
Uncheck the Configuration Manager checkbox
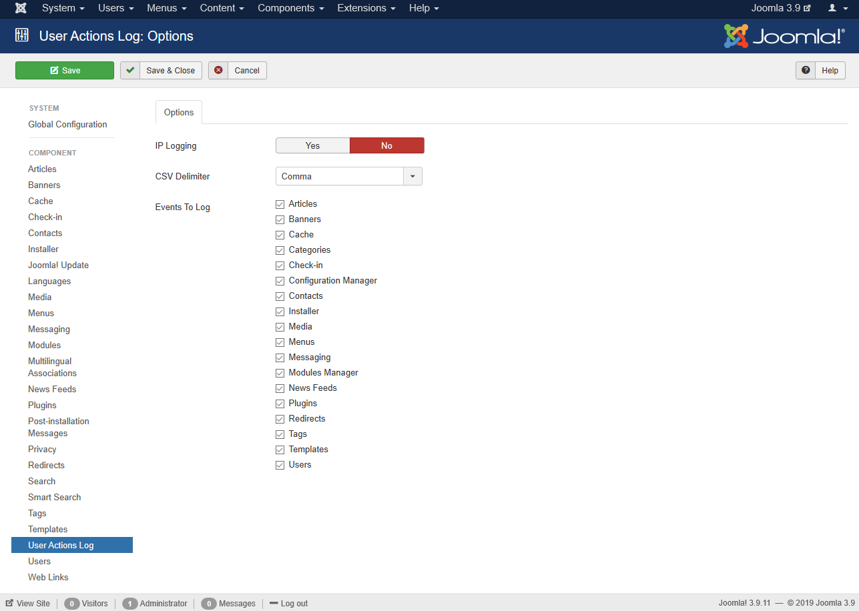tap(280, 281)
